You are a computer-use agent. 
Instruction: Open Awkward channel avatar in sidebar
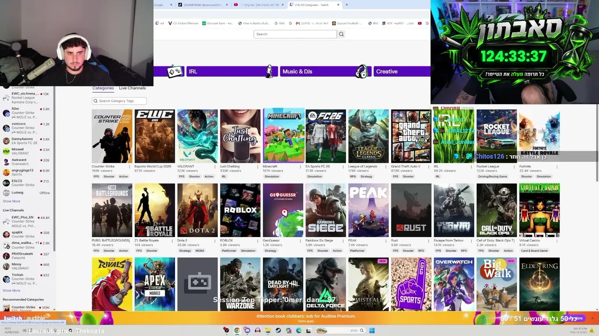[x=6, y=161]
